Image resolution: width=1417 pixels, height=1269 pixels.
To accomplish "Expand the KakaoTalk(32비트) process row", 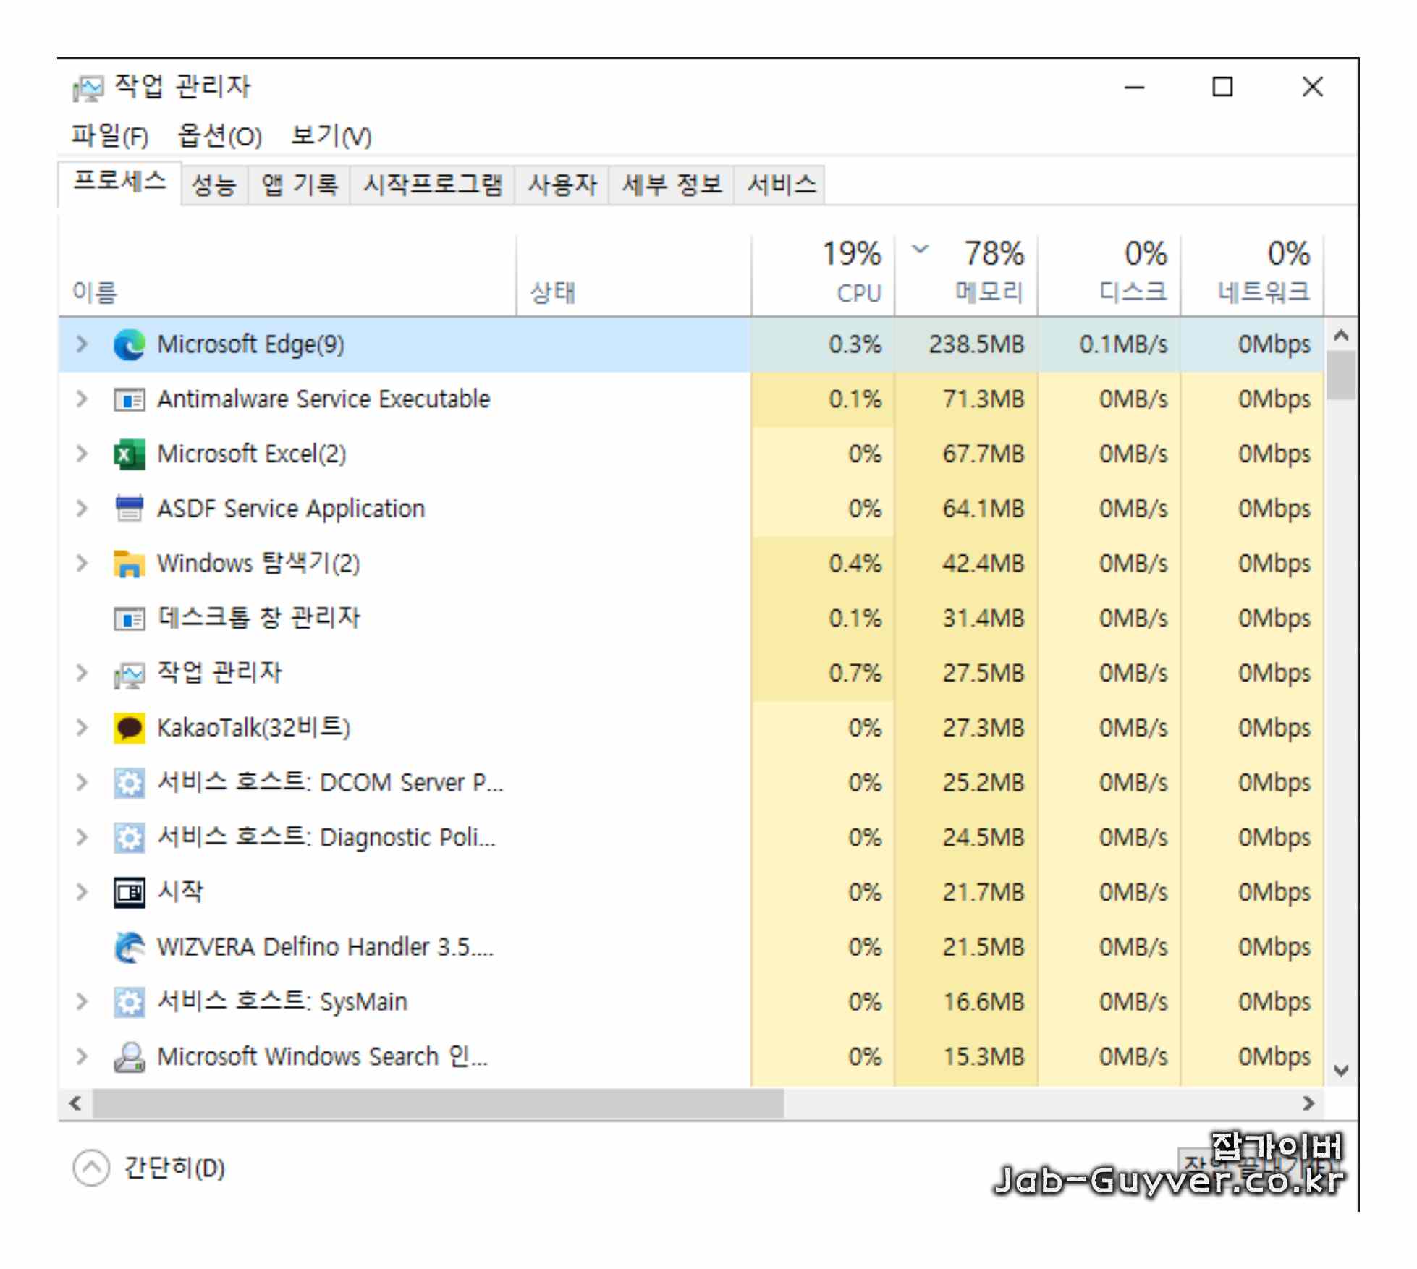I will point(82,728).
